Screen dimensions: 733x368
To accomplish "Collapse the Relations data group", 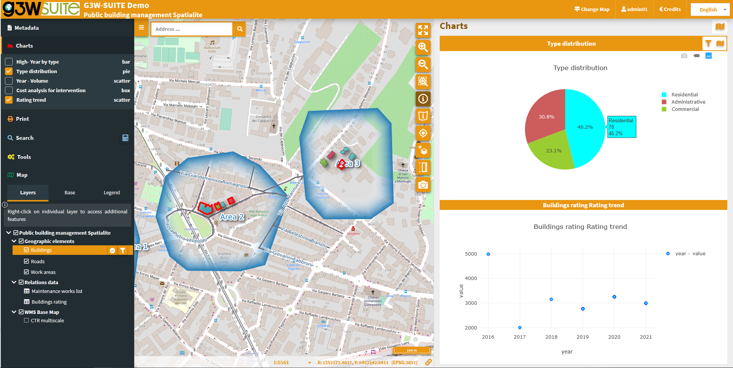I will (14, 282).
